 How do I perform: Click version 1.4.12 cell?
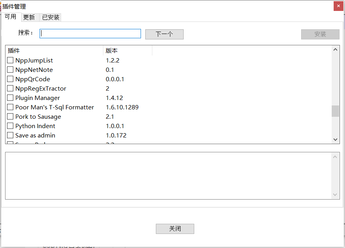pos(114,98)
